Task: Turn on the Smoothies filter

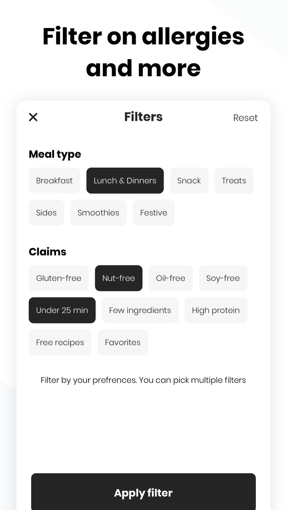Action: (x=98, y=213)
